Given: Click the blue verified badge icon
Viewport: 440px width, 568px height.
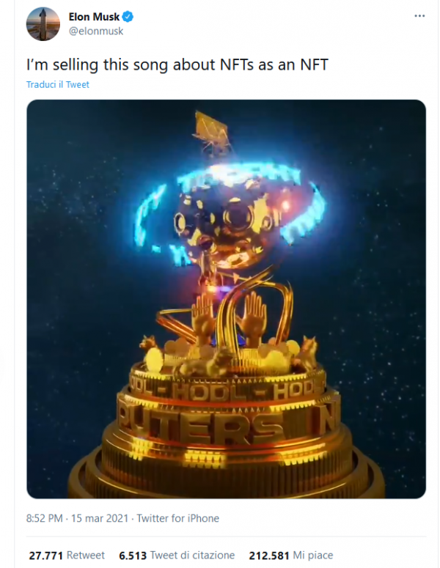Looking at the screenshot, I should [128, 17].
